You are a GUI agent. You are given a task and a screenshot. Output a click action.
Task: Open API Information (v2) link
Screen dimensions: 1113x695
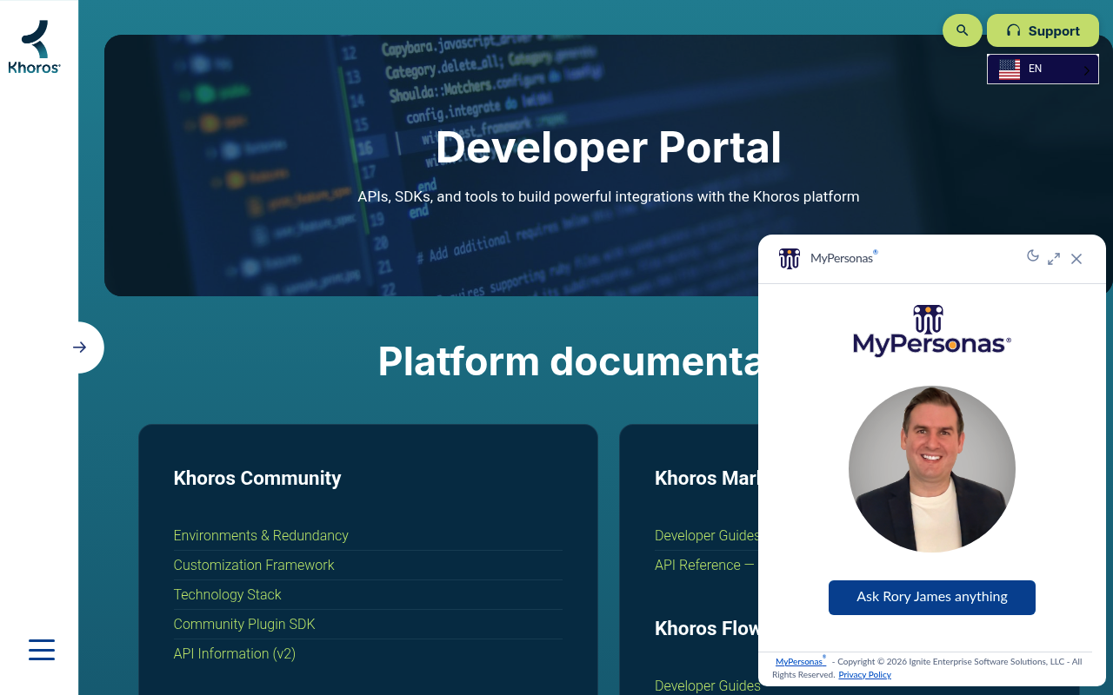pos(235,653)
